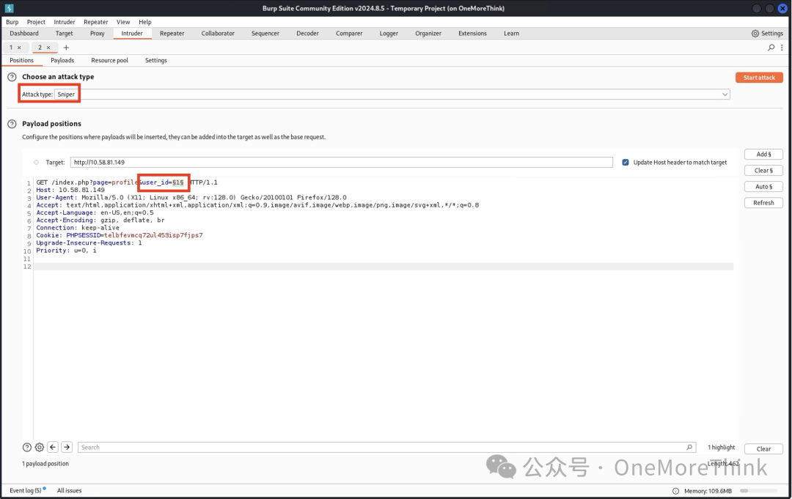This screenshot has width=792, height=499.
Task: Click the Upgrade-Insecure-Requests header line
Action: coord(89,243)
